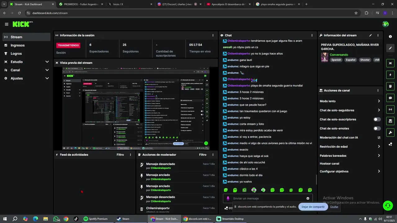Click the speech bubble icon in right sidebar
Screen dimensions: 397x223
[390, 98]
